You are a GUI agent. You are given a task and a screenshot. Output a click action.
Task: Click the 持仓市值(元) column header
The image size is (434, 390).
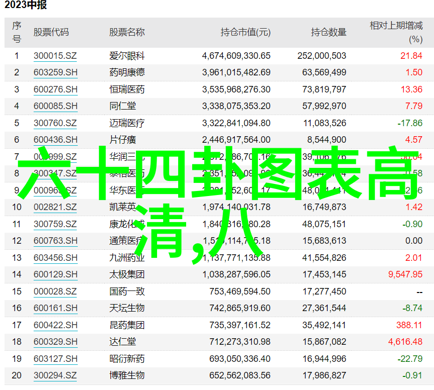(x=245, y=32)
